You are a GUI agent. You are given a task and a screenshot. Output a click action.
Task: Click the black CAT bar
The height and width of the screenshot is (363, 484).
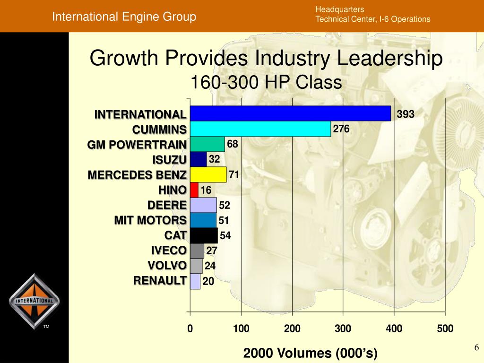click(203, 235)
